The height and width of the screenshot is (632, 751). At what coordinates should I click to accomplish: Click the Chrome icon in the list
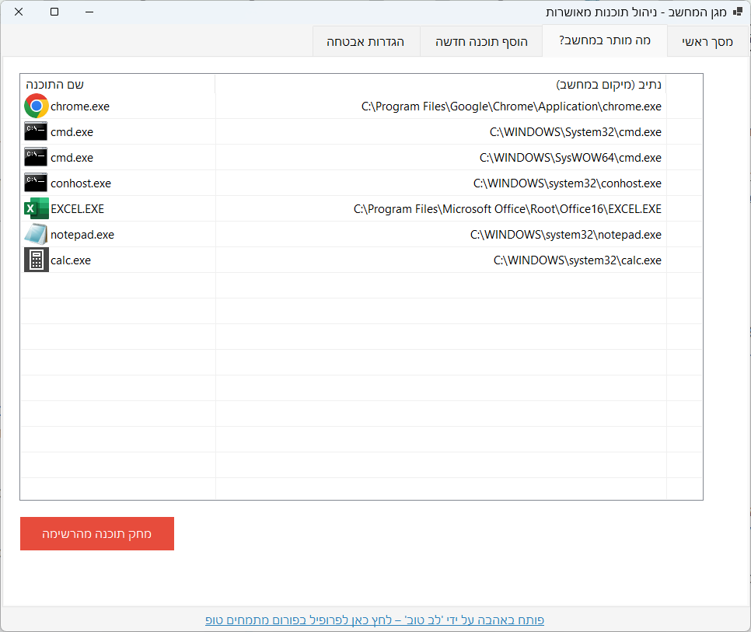[x=37, y=106]
